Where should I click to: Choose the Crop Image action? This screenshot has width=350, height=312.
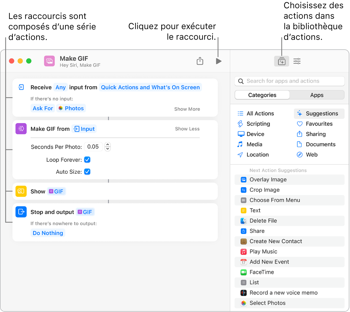(x=264, y=190)
